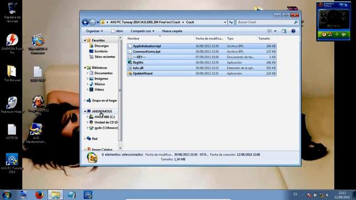The width and height of the screenshot is (356, 200).
Task: Select the CommonForms.bpl file row
Action: point(201,52)
